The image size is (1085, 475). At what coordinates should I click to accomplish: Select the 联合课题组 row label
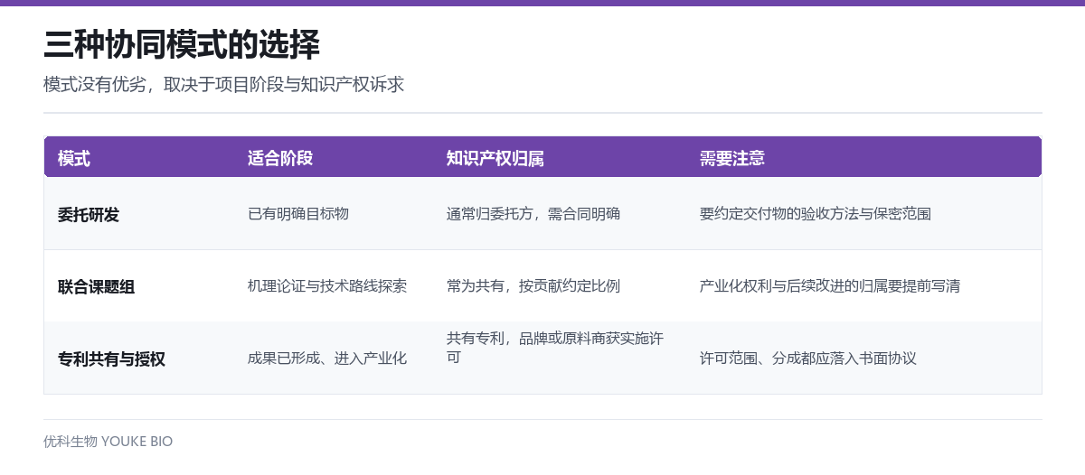click(x=97, y=286)
